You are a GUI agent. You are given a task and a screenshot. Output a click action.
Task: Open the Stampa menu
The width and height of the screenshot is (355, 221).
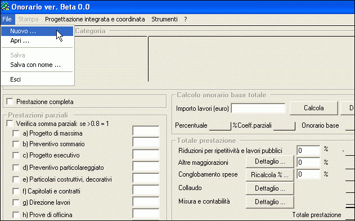click(x=28, y=19)
